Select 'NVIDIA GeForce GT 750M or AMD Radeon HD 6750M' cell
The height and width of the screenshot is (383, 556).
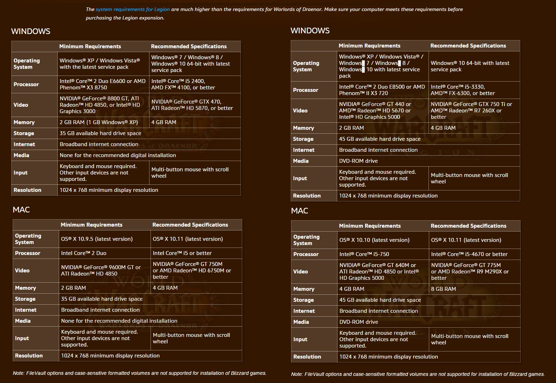[x=196, y=271]
